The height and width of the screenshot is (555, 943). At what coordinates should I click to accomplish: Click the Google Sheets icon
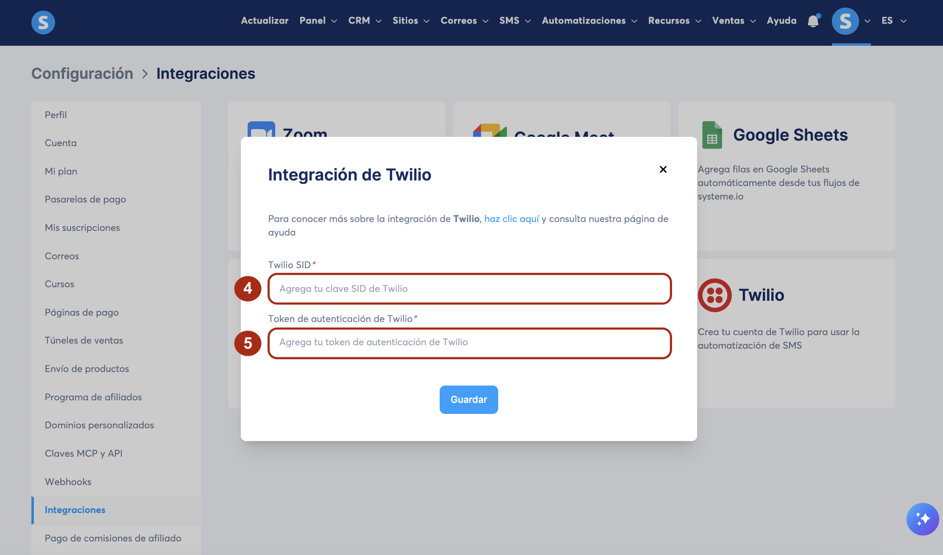click(x=712, y=135)
